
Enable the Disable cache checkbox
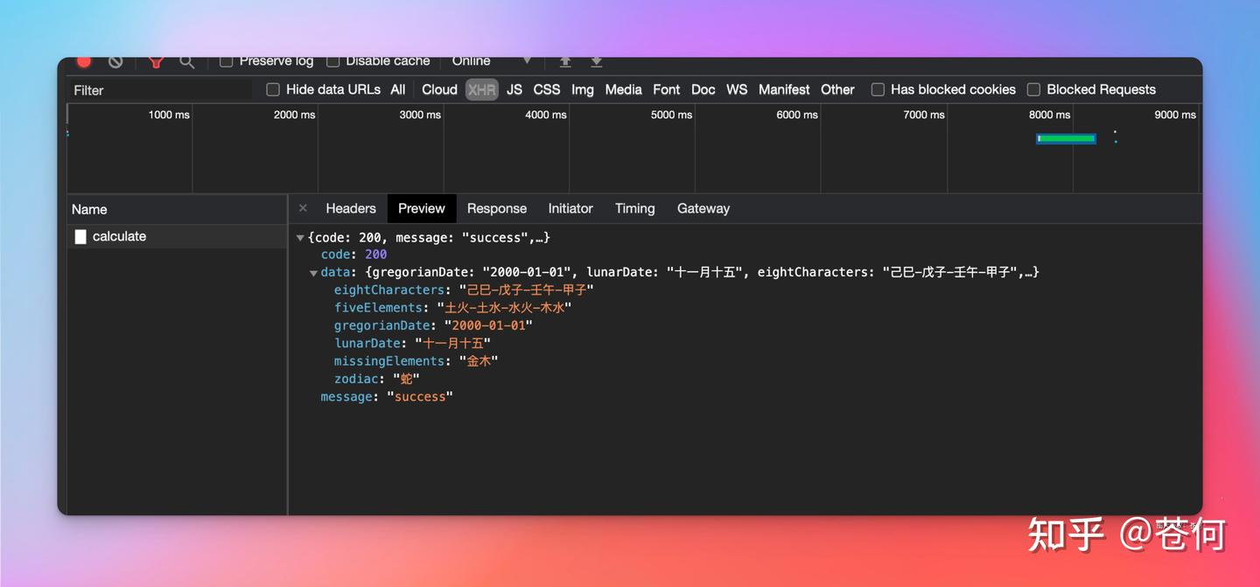click(332, 61)
